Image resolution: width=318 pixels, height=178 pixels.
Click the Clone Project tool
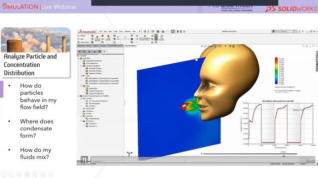83,43
